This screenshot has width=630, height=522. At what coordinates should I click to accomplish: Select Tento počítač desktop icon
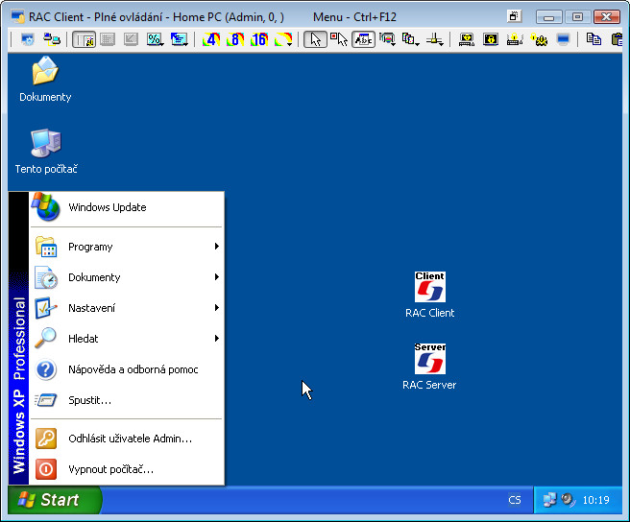[46, 152]
